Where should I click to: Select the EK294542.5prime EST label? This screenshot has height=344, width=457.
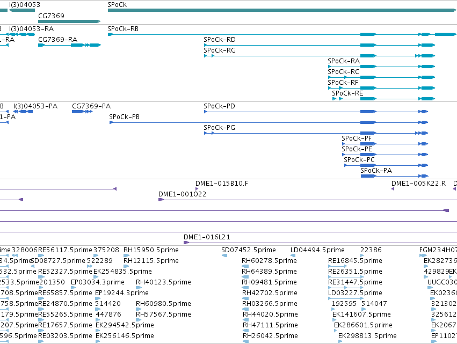[125, 326]
